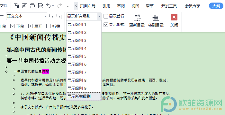The image size is (225, 115).
Task: Select 显示级别 5 from the list
Action: (84, 57)
